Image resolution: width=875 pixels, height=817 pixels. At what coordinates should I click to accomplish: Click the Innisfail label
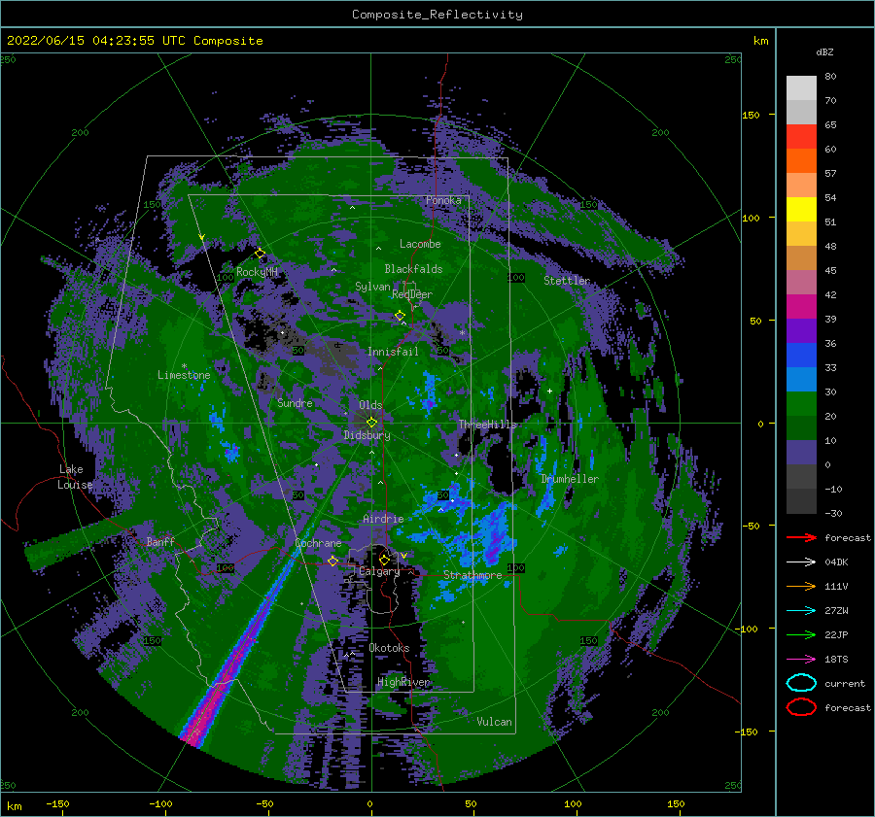pos(393,352)
